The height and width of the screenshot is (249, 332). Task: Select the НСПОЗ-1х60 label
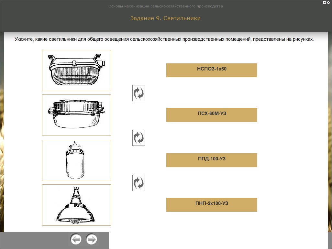click(212, 70)
